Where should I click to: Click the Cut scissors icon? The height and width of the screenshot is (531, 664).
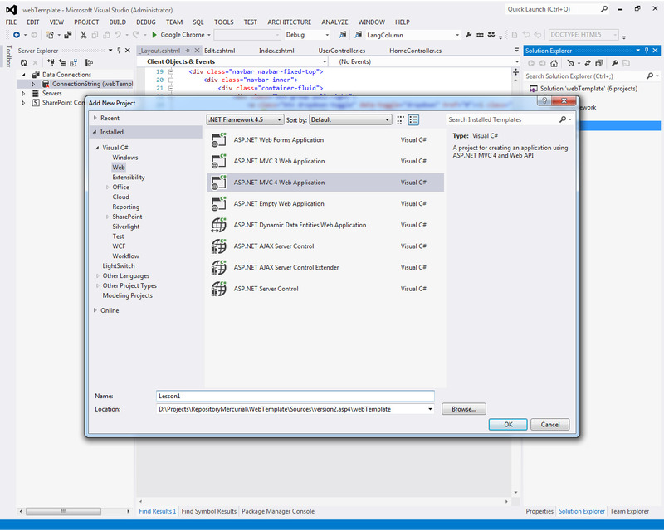click(84, 35)
